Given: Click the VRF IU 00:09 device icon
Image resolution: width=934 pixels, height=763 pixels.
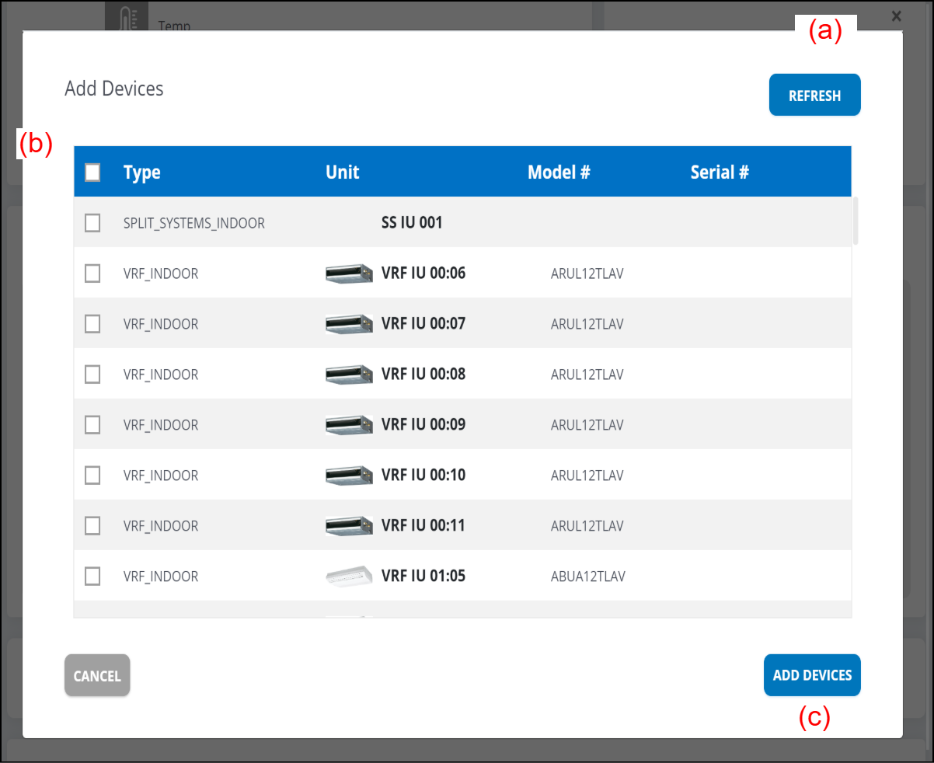Looking at the screenshot, I should [349, 425].
